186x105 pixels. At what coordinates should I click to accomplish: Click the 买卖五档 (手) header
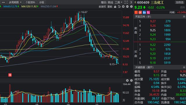coord(143,17)
